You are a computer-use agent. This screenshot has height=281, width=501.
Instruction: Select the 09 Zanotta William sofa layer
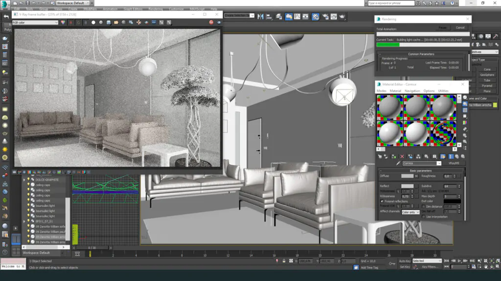[51, 225]
